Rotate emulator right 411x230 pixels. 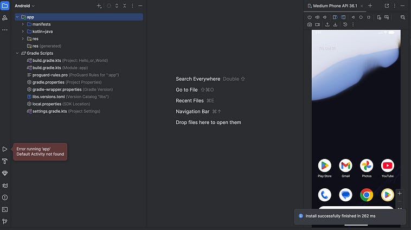coord(343,17)
